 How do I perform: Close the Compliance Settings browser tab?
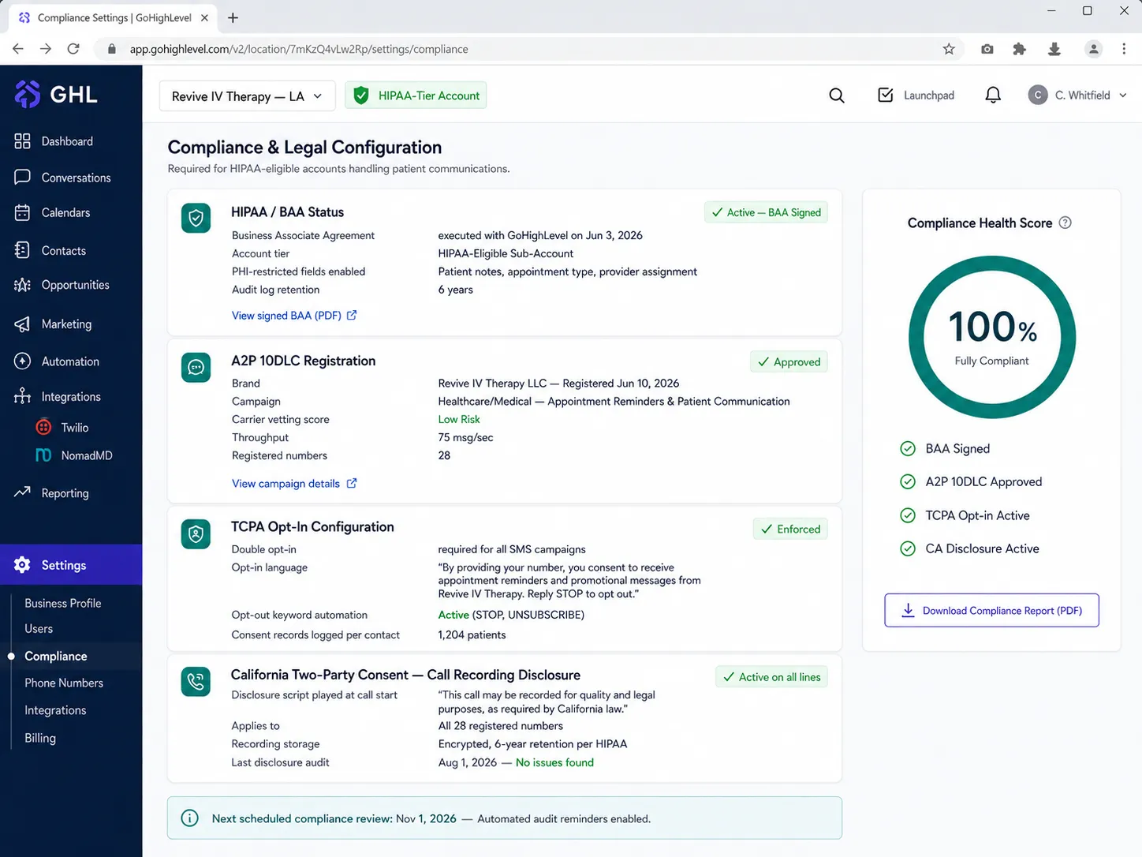pyautogui.click(x=204, y=17)
